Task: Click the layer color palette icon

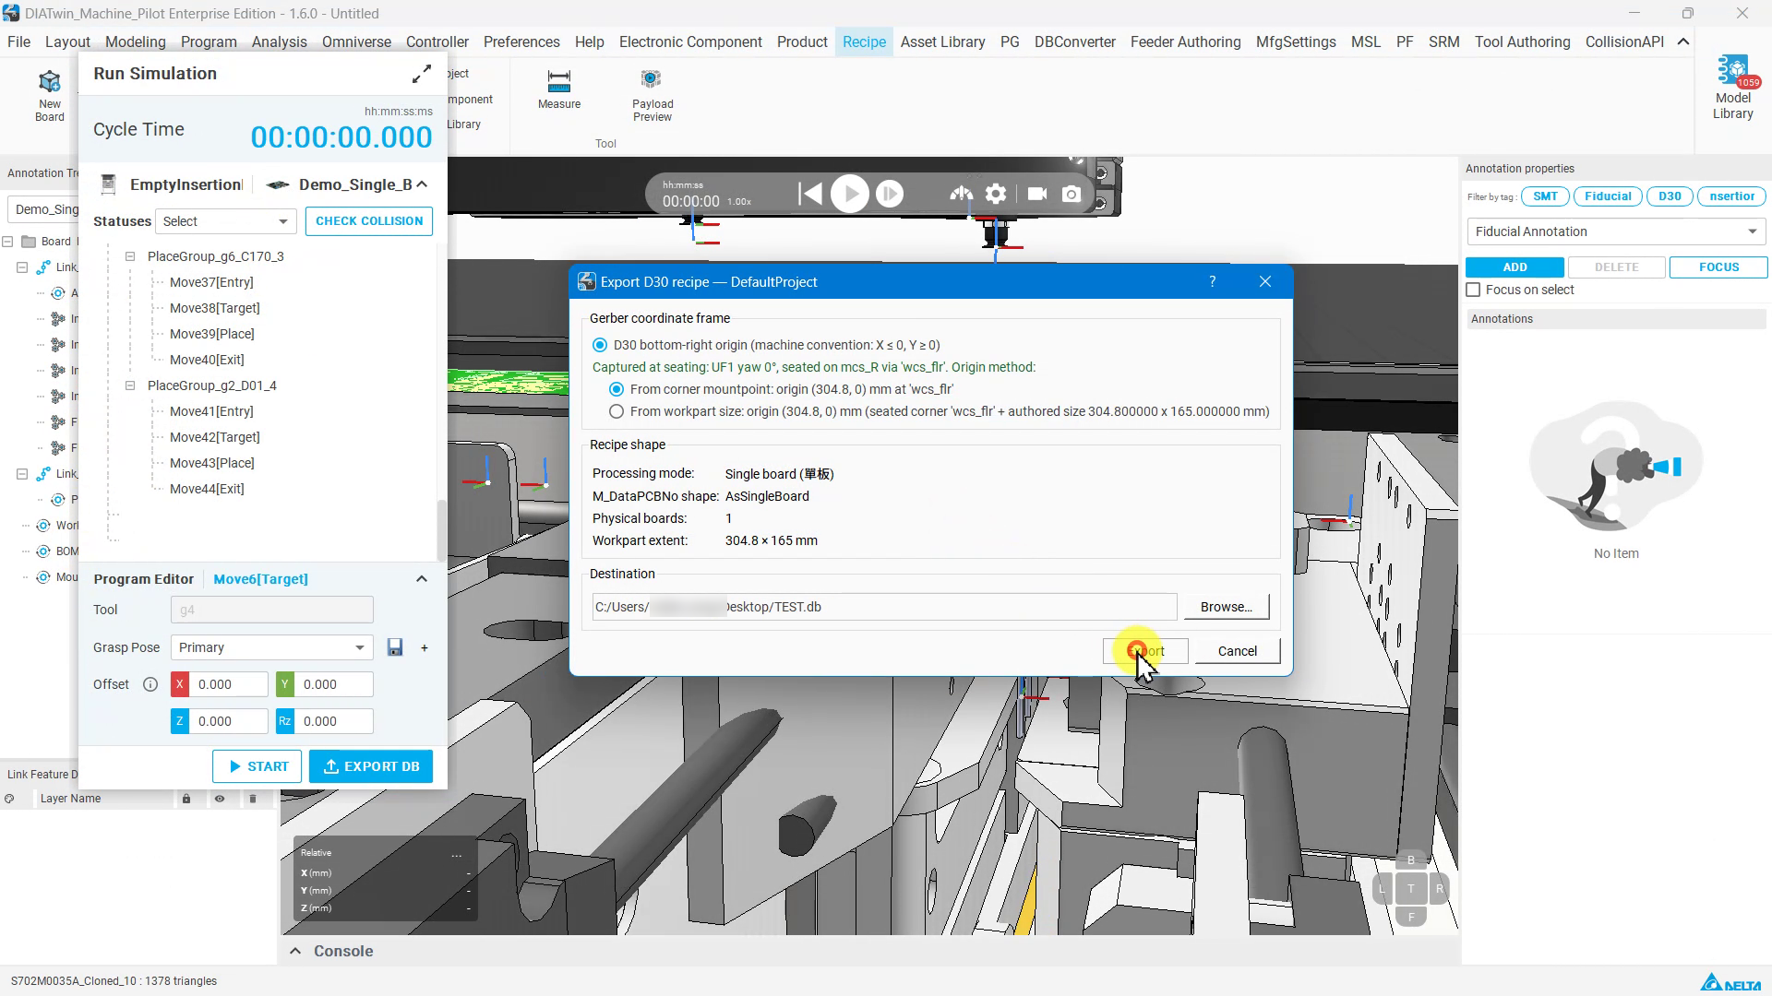Action: click(x=9, y=799)
